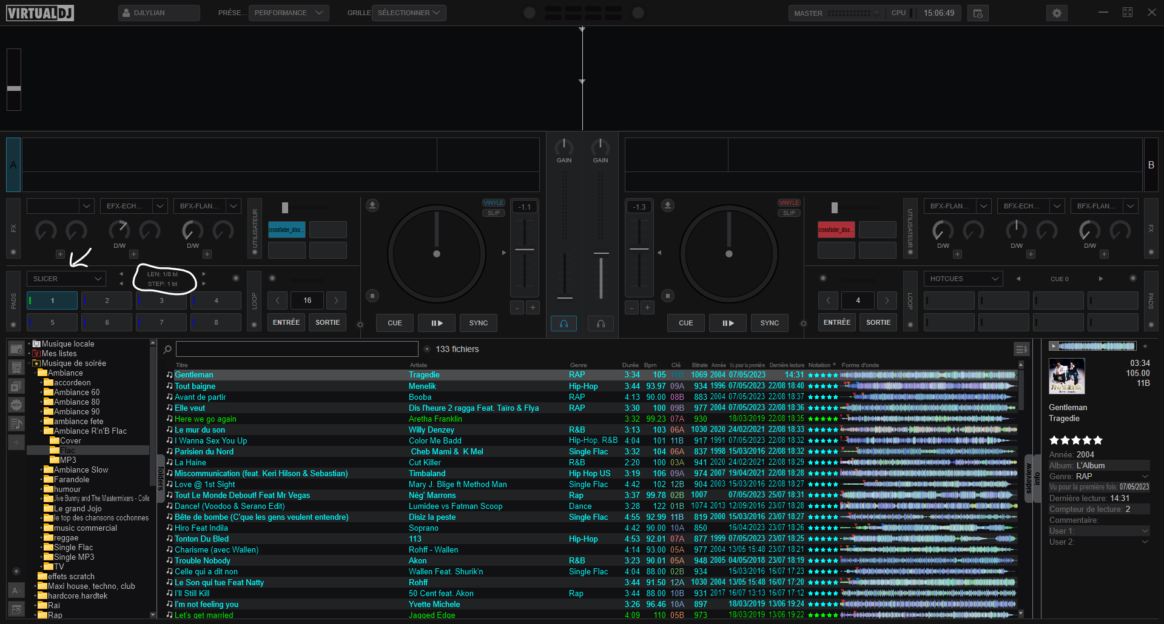
Task: Open the SÉLECTIONNER grid dropdown
Action: coord(409,13)
